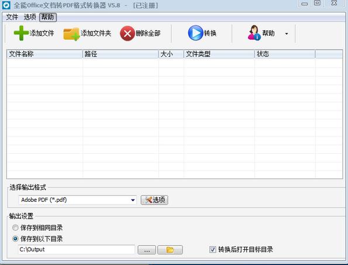
Task: Click the 选项 button beside format dropdown
Action: point(154,200)
